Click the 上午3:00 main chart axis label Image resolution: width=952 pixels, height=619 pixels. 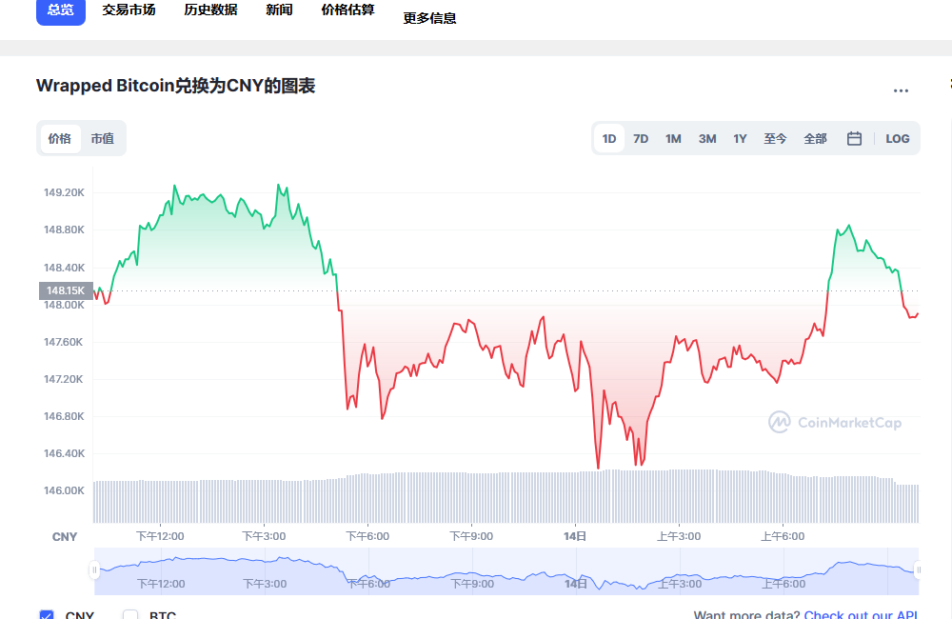click(679, 536)
